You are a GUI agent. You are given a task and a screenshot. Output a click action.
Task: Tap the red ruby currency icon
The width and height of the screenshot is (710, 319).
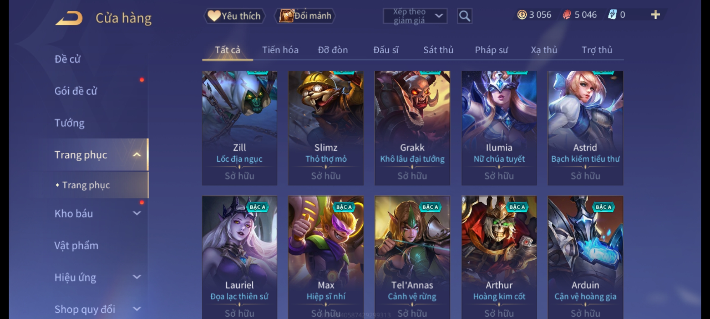(567, 15)
